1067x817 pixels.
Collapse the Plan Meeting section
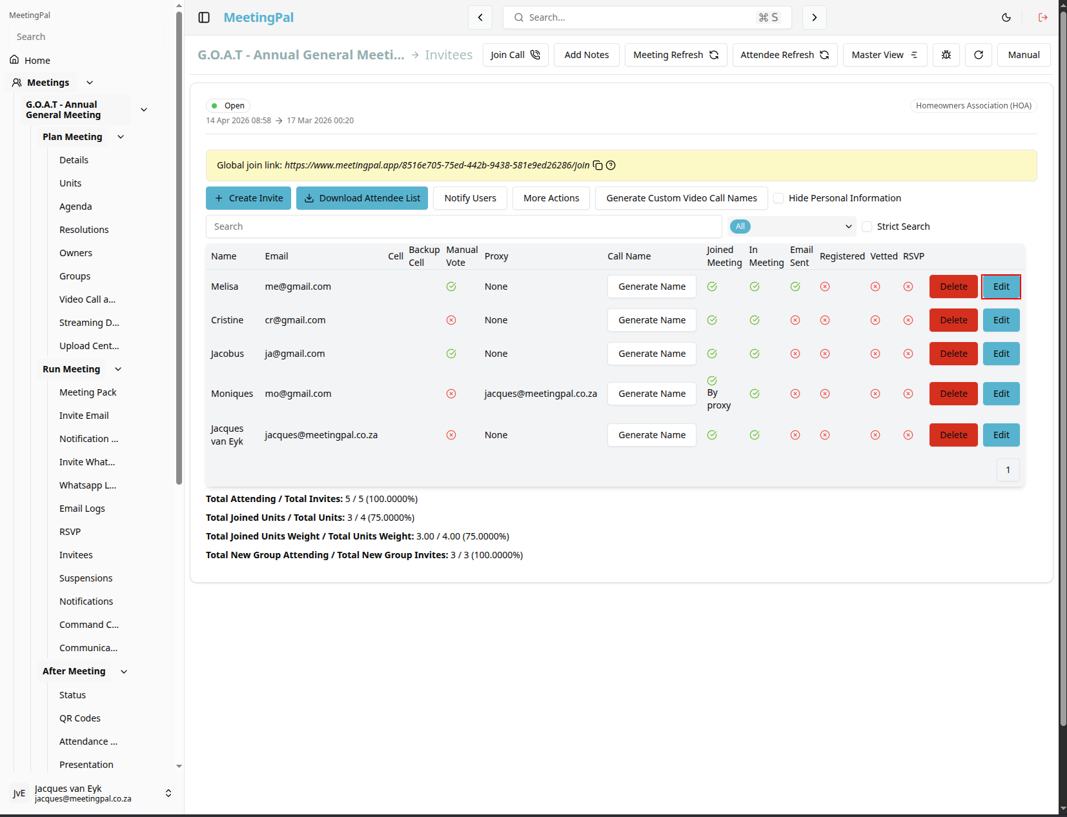pos(121,137)
